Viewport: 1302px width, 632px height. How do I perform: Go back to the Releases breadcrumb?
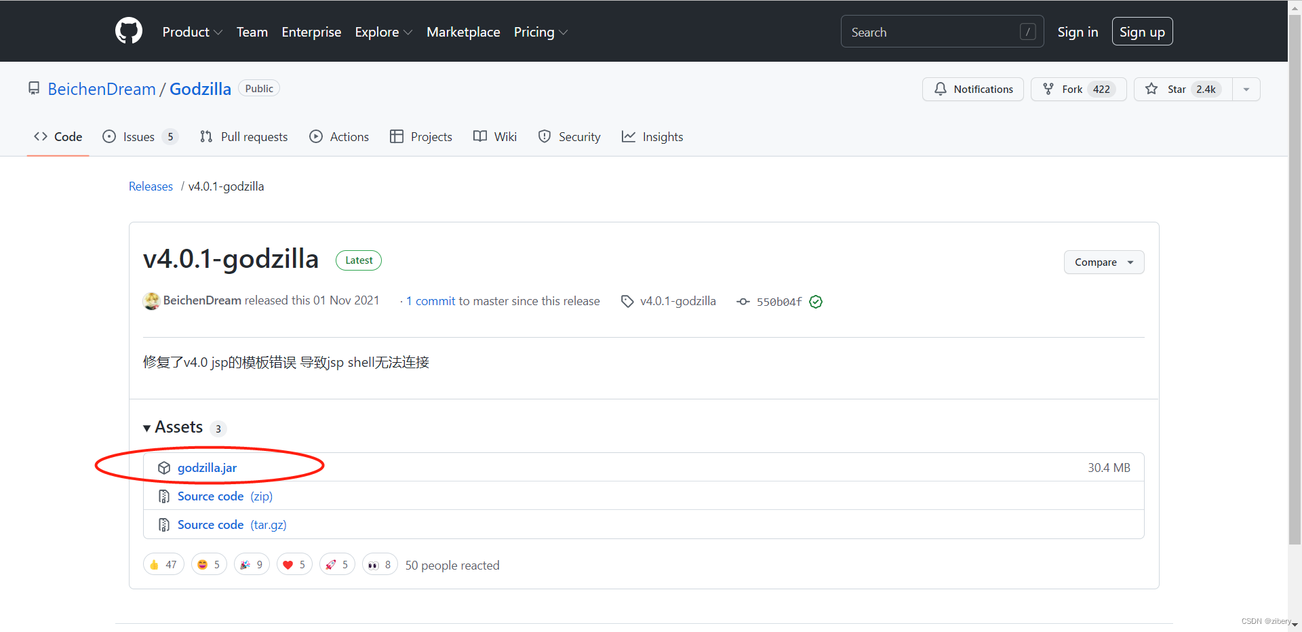click(151, 186)
